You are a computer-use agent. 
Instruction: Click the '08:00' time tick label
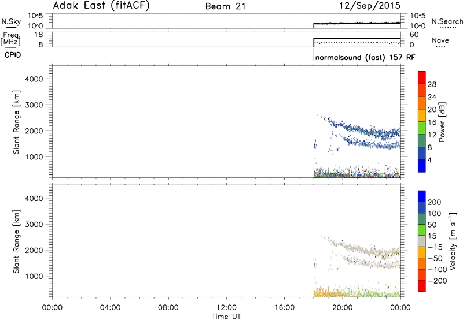[168, 308]
